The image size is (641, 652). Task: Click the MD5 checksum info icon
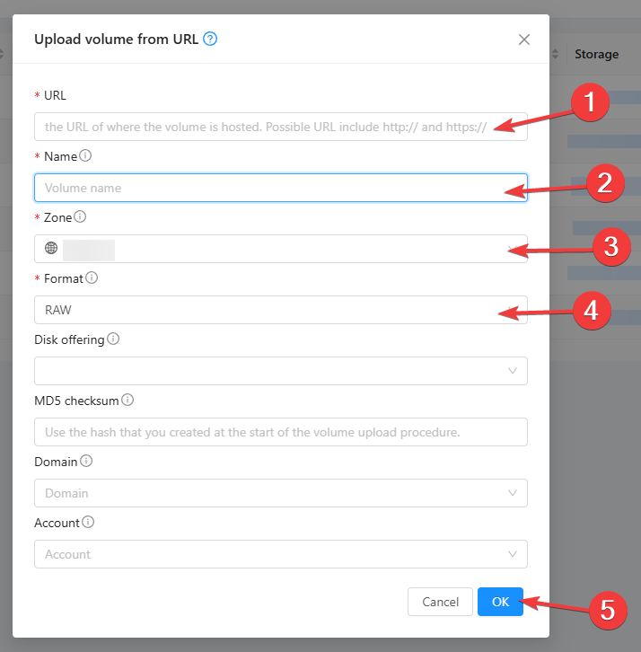pos(127,400)
